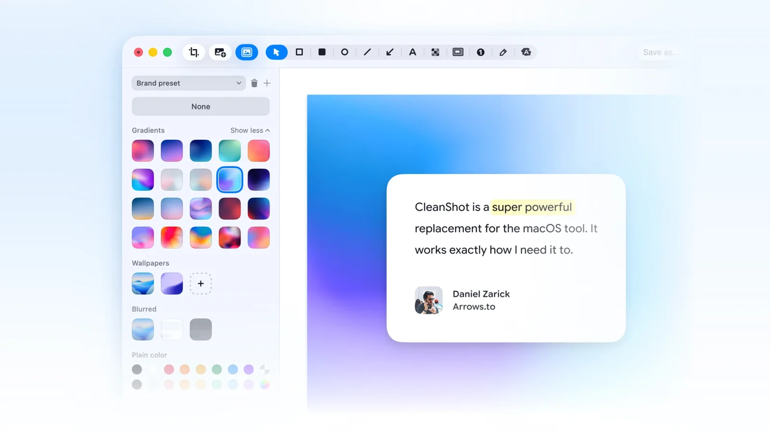Choose the blue mountain landscape wallpaper
Viewport: 770px width, 433px height.
pyautogui.click(x=143, y=283)
